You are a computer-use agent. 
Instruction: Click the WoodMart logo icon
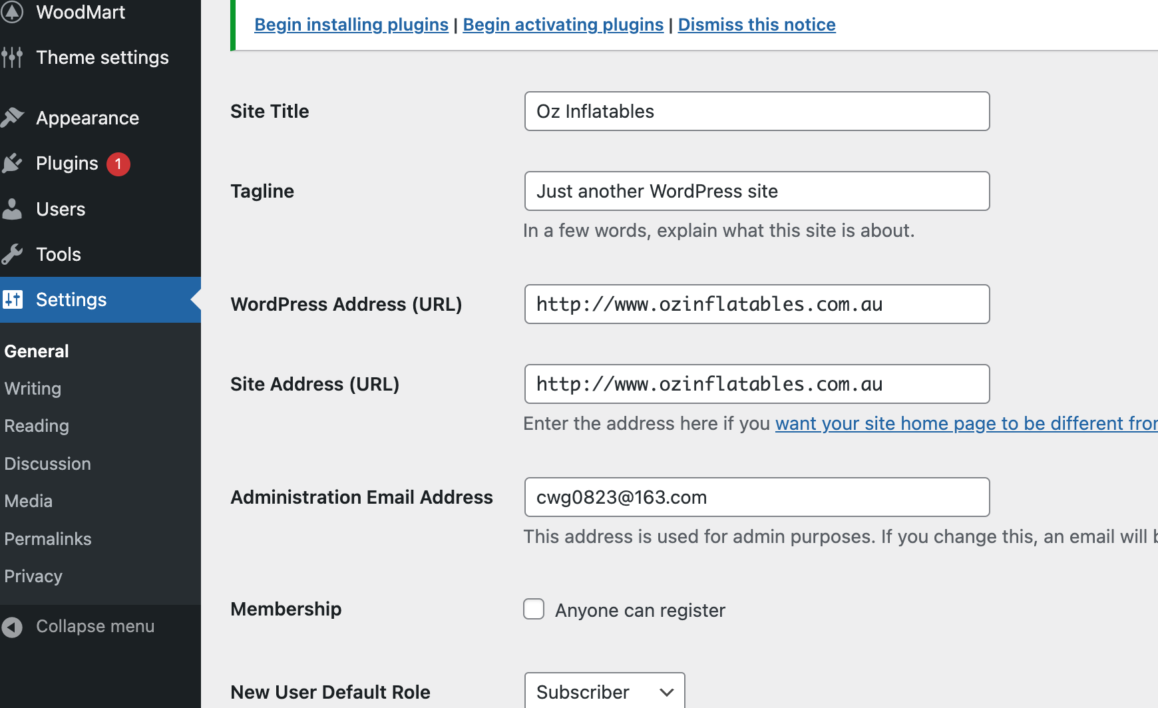(x=12, y=12)
